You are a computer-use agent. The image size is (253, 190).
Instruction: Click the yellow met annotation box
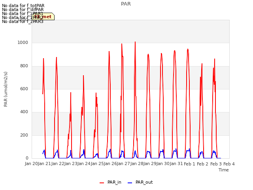tap(43, 17)
